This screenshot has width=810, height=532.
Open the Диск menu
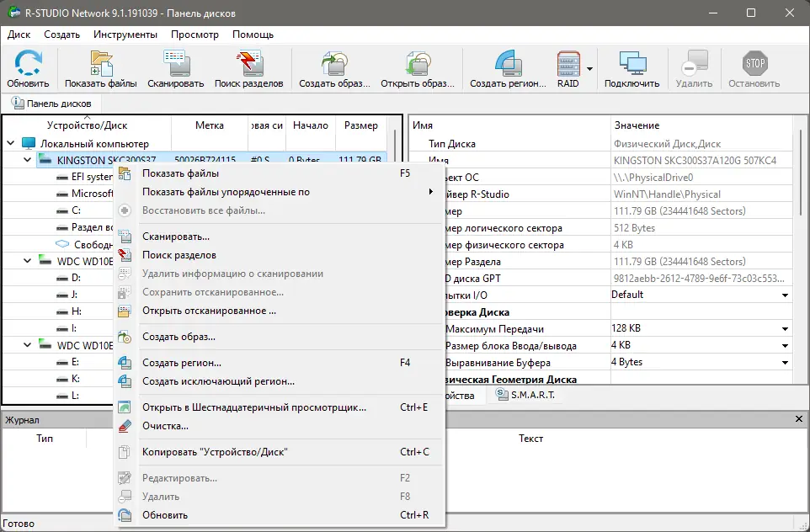pos(19,35)
